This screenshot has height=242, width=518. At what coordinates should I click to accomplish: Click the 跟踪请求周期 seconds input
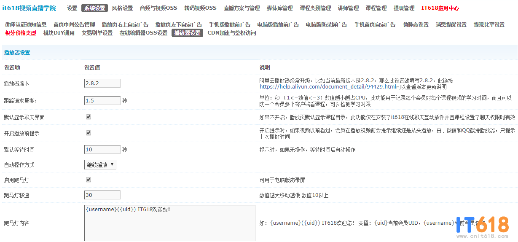[x=102, y=101]
